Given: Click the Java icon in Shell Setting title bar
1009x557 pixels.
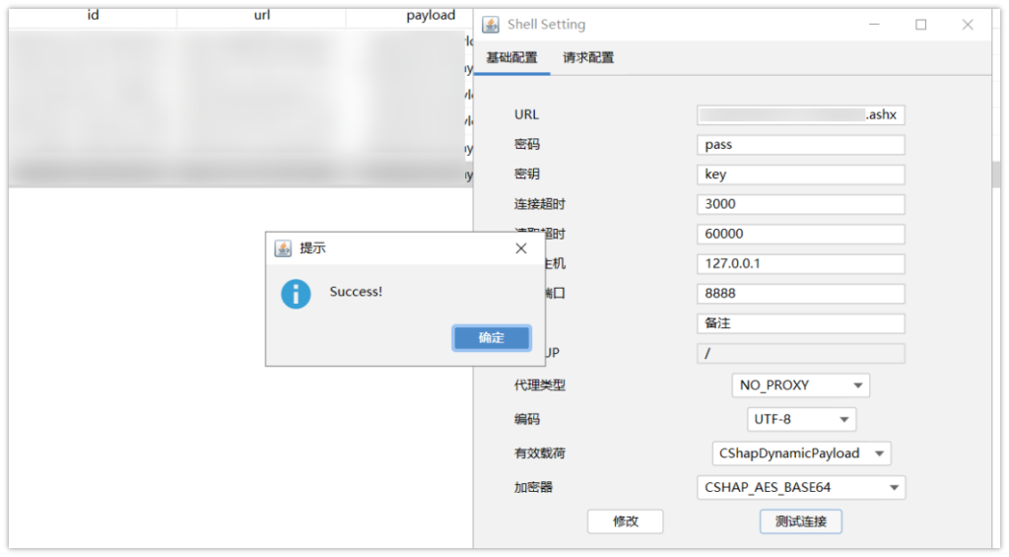Looking at the screenshot, I should pyautogui.click(x=491, y=25).
